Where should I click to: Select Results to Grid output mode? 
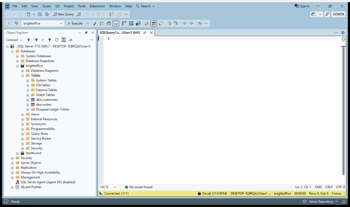click(x=154, y=23)
